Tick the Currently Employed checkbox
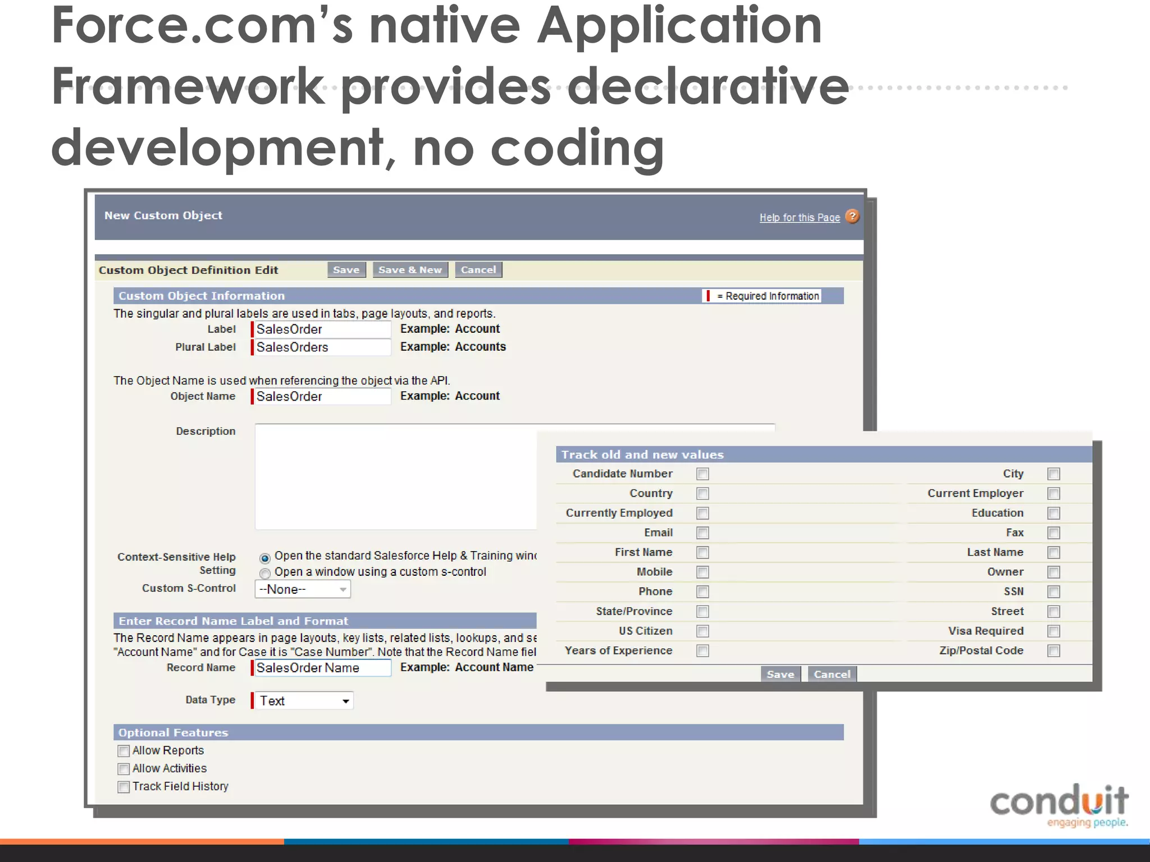This screenshot has width=1150, height=862. 702,513
